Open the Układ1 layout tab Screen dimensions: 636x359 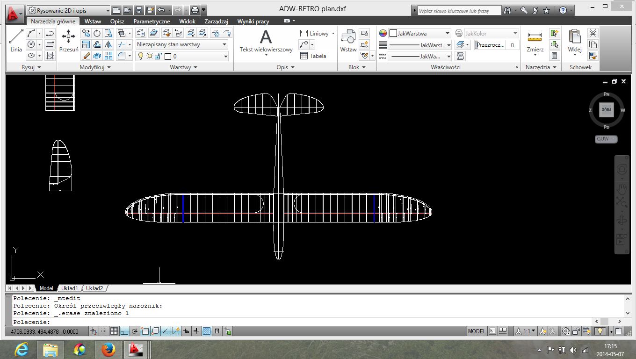(x=69, y=288)
